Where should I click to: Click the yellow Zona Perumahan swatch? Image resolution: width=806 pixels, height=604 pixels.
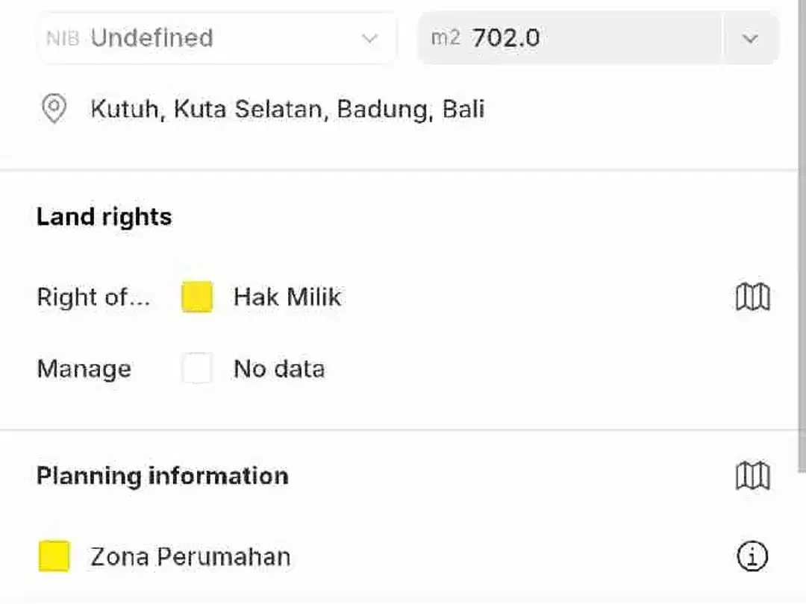point(54,556)
